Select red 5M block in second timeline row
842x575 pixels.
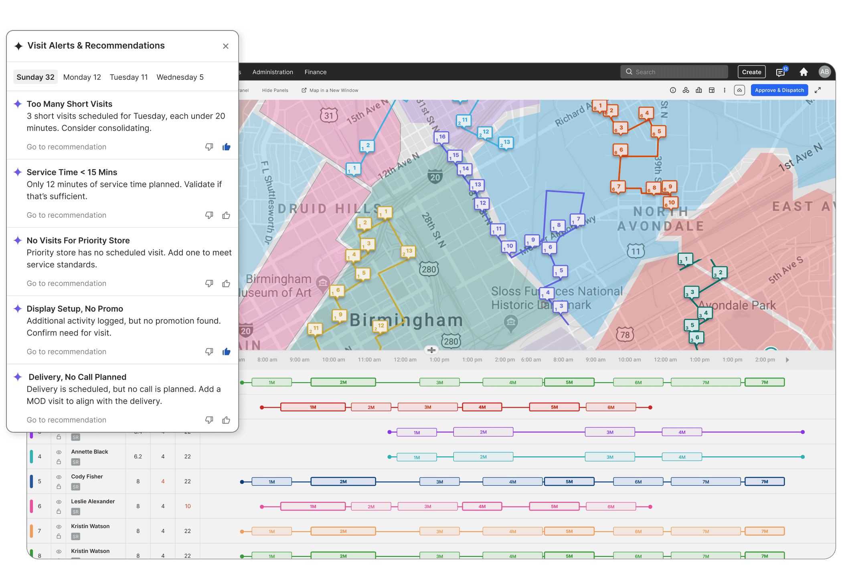tap(554, 407)
